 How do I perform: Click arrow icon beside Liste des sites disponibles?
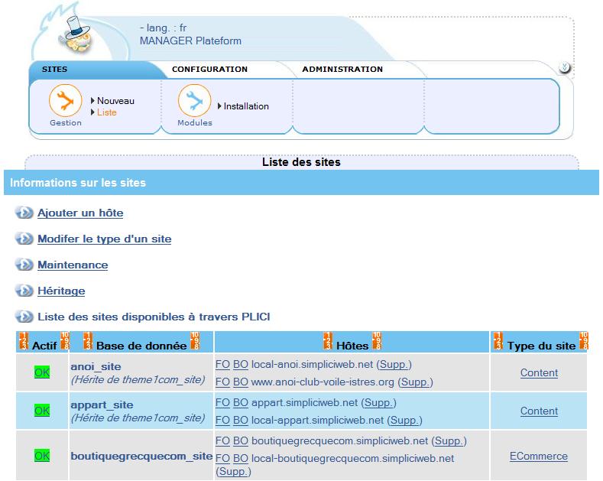[x=24, y=317]
